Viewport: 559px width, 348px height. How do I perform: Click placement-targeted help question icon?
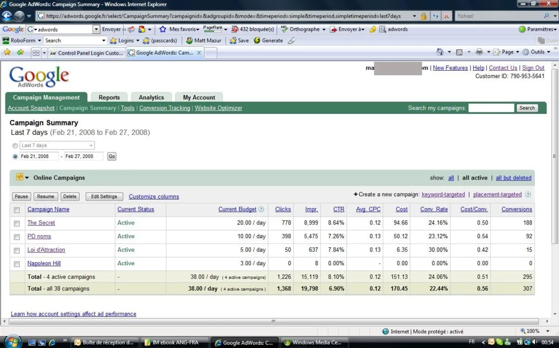click(528, 194)
